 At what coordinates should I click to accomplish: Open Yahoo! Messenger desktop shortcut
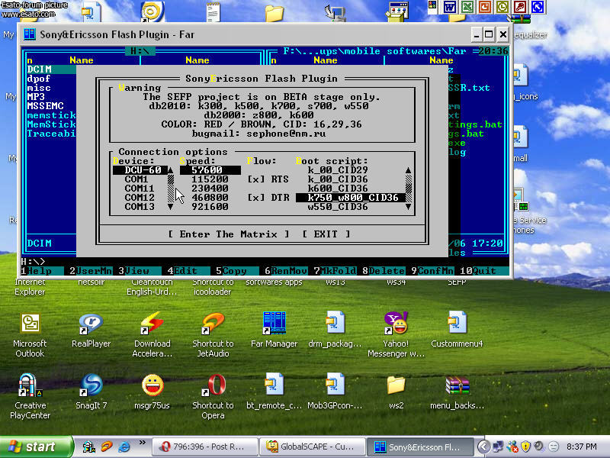[x=396, y=335]
